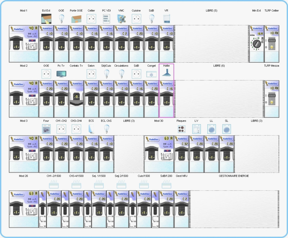The height and width of the screenshot is (238, 288).
Task: Select the CH1-2/1500 heater radiator icon
Action: (54, 184)
